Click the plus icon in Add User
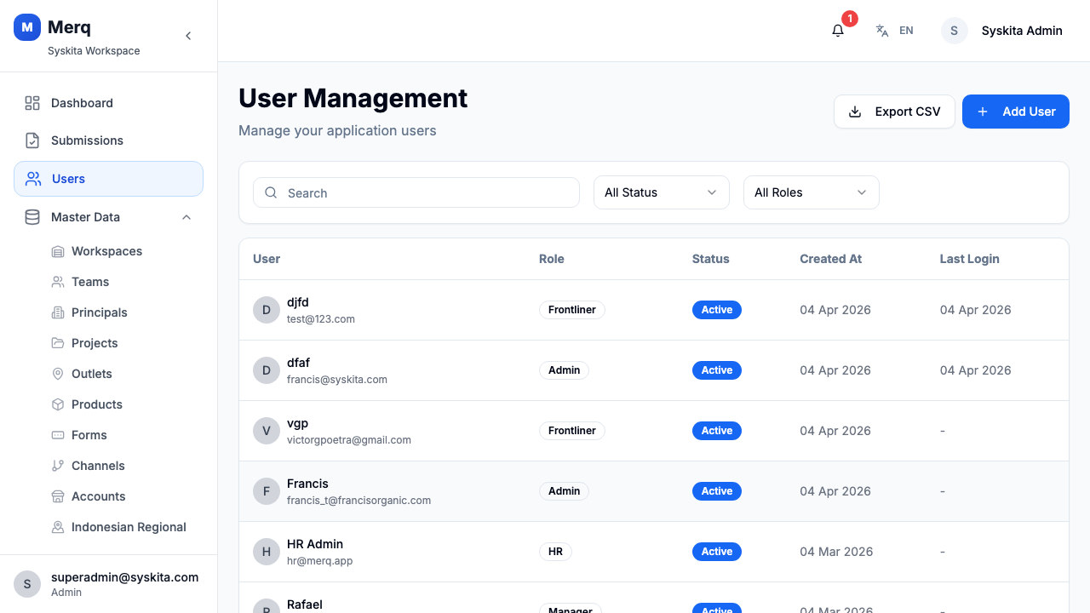The height and width of the screenshot is (613, 1090). tap(983, 112)
